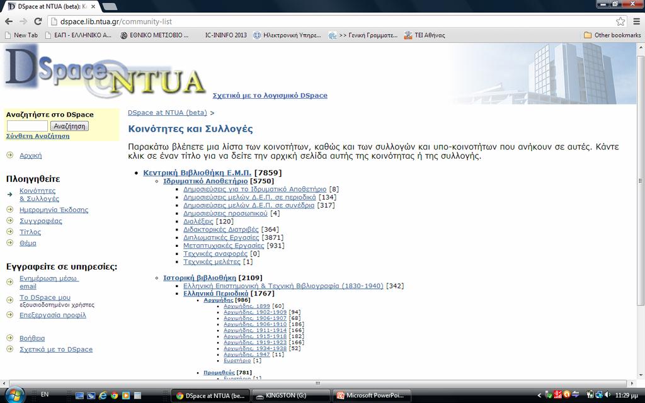The image size is (645, 403).
Task: Click the DSpace NTUA logo
Action: point(105,72)
